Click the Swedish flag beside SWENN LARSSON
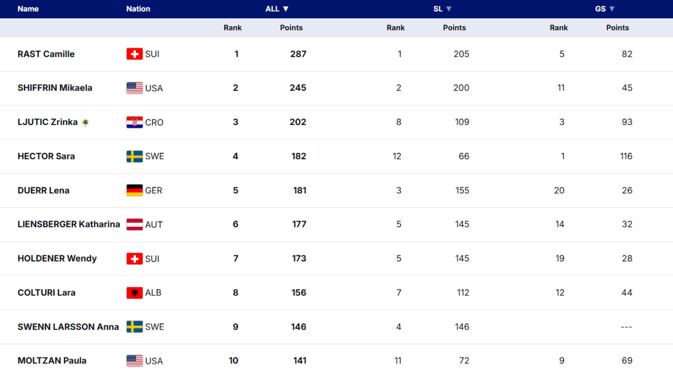 (x=135, y=326)
